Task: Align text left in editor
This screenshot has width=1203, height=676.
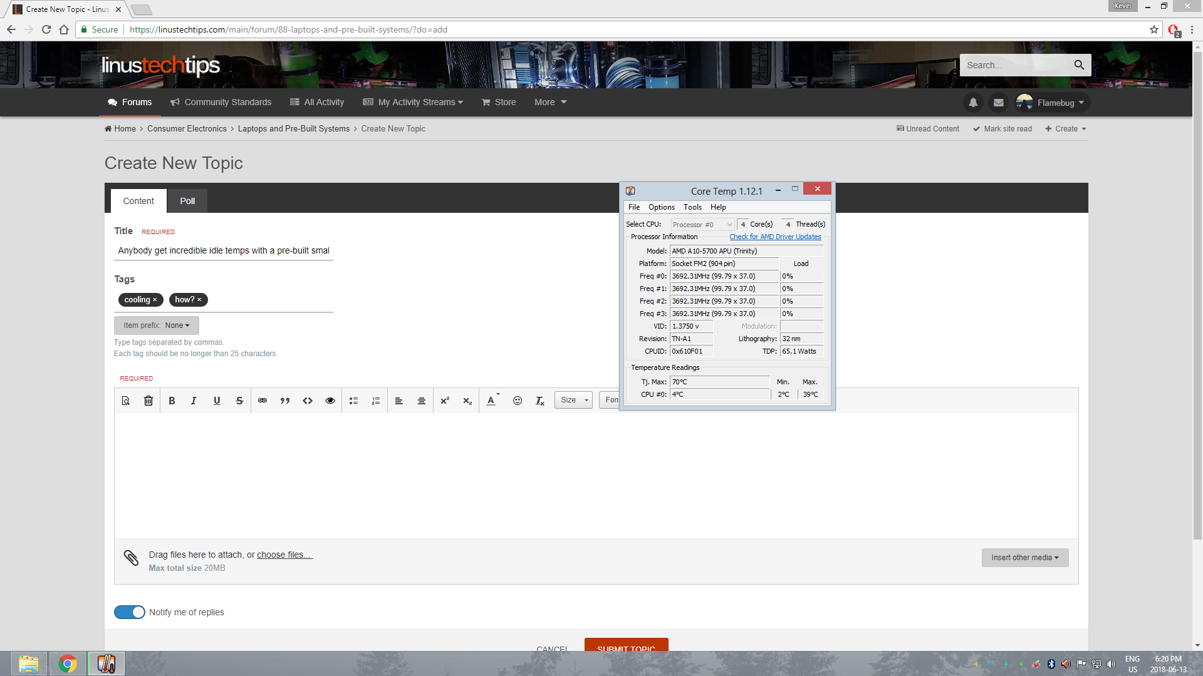Action: (x=399, y=401)
